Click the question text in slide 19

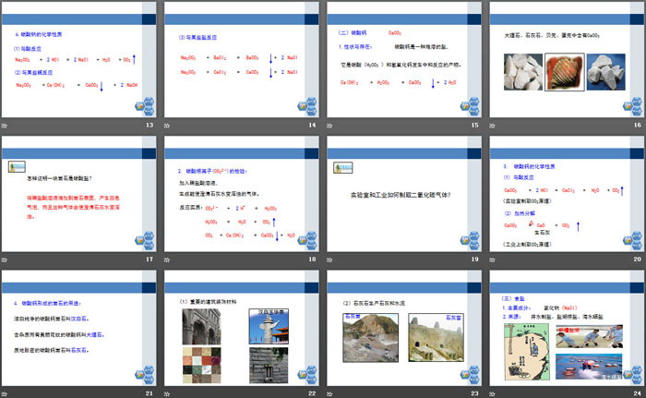point(401,195)
